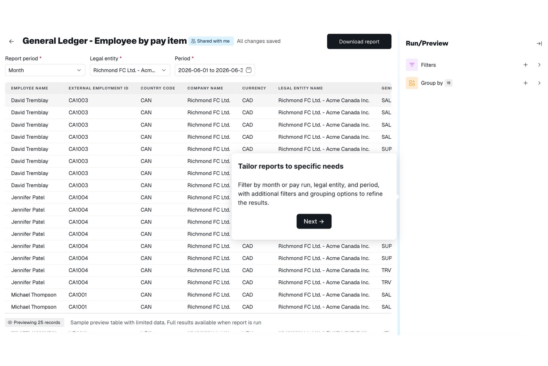Click first David Tremblay row name
The image size is (548, 366).
tap(30, 100)
